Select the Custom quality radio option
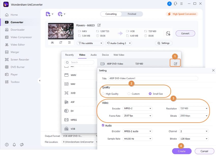 [x=129, y=94]
